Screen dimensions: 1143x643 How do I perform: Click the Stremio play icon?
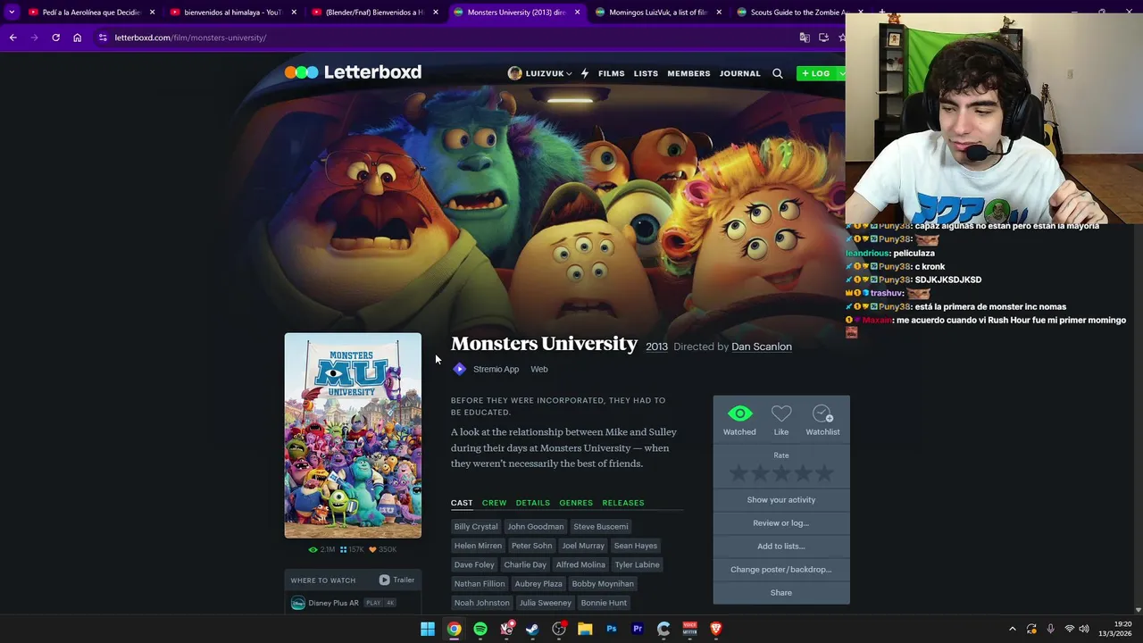459,369
